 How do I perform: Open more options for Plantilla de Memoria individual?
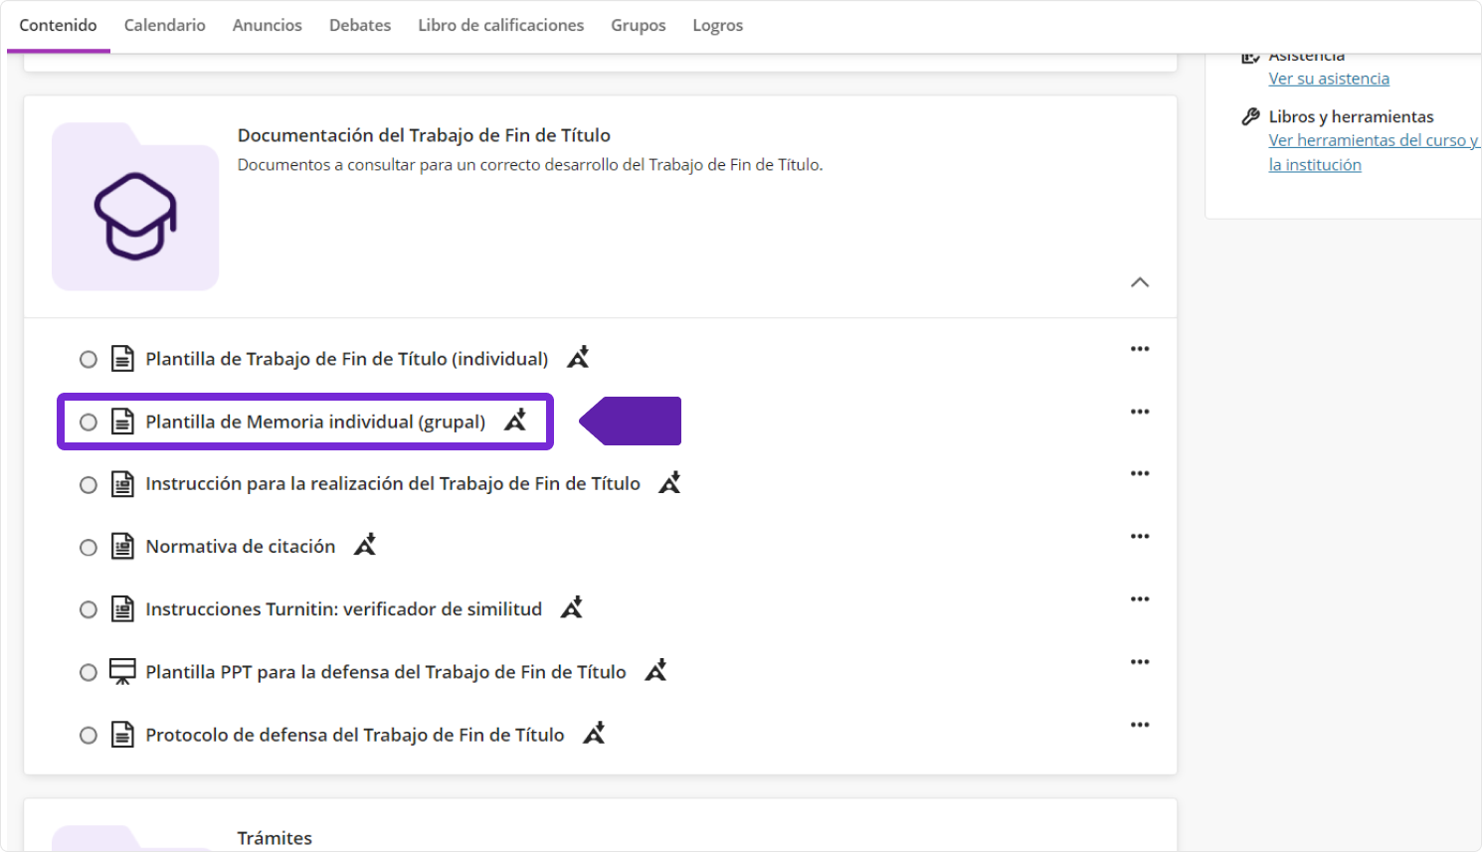click(1140, 412)
